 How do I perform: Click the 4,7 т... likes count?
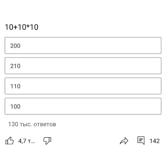tap(27, 141)
